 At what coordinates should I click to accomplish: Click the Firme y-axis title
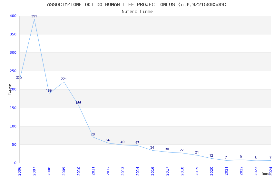click(9, 90)
